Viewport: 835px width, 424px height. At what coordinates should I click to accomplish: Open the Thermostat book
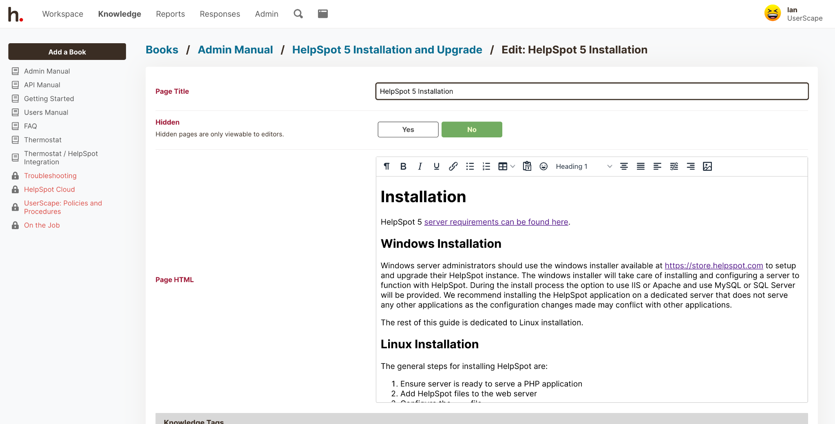click(43, 140)
